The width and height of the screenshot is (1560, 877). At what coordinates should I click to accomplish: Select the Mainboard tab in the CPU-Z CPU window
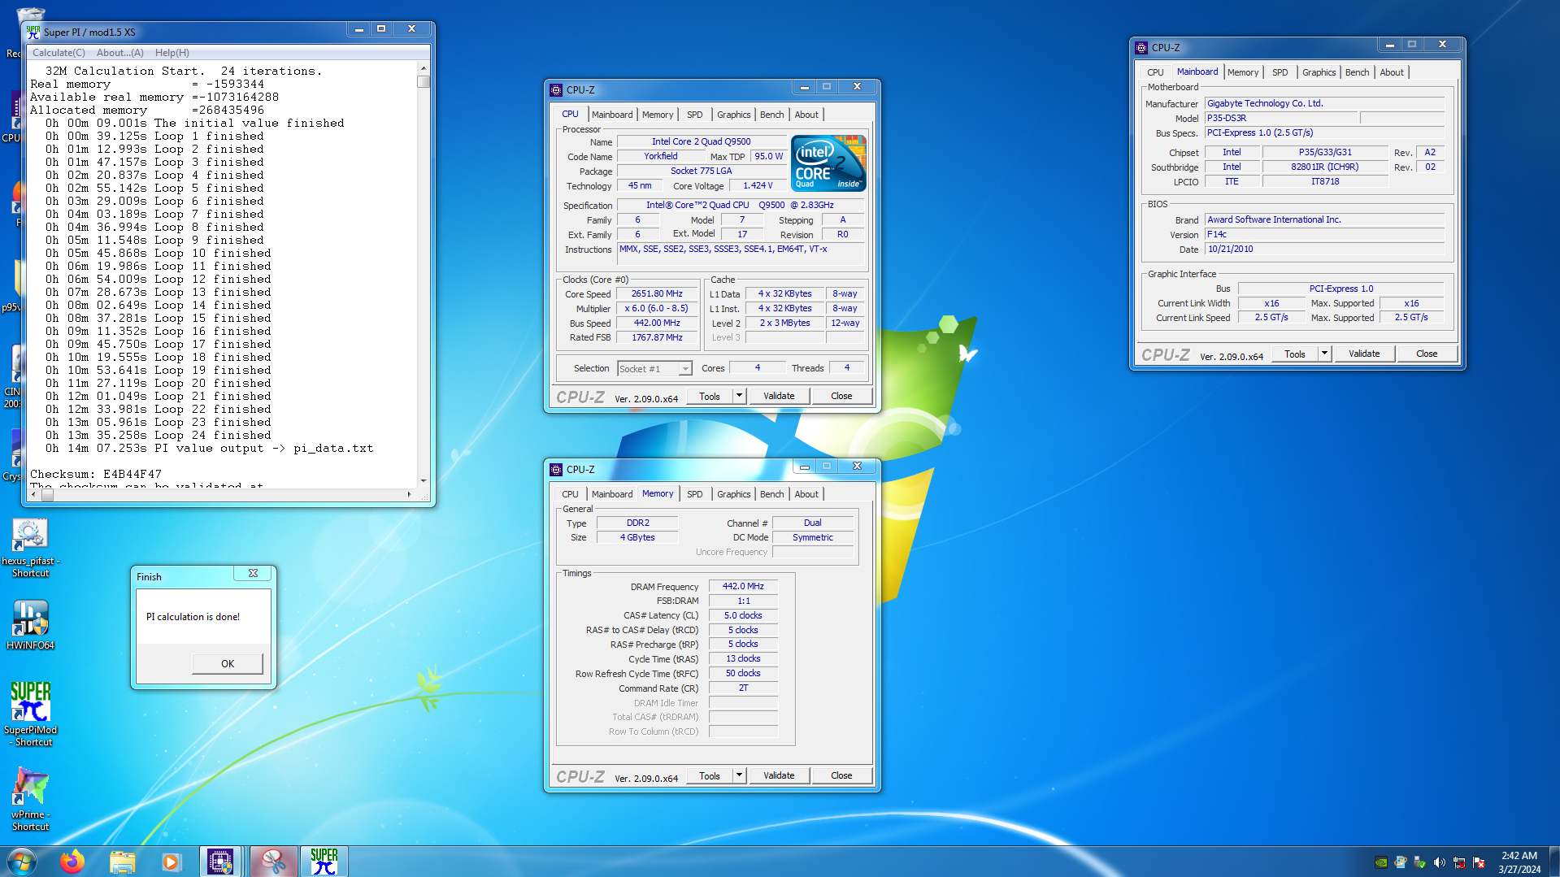(x=612, y=115)
